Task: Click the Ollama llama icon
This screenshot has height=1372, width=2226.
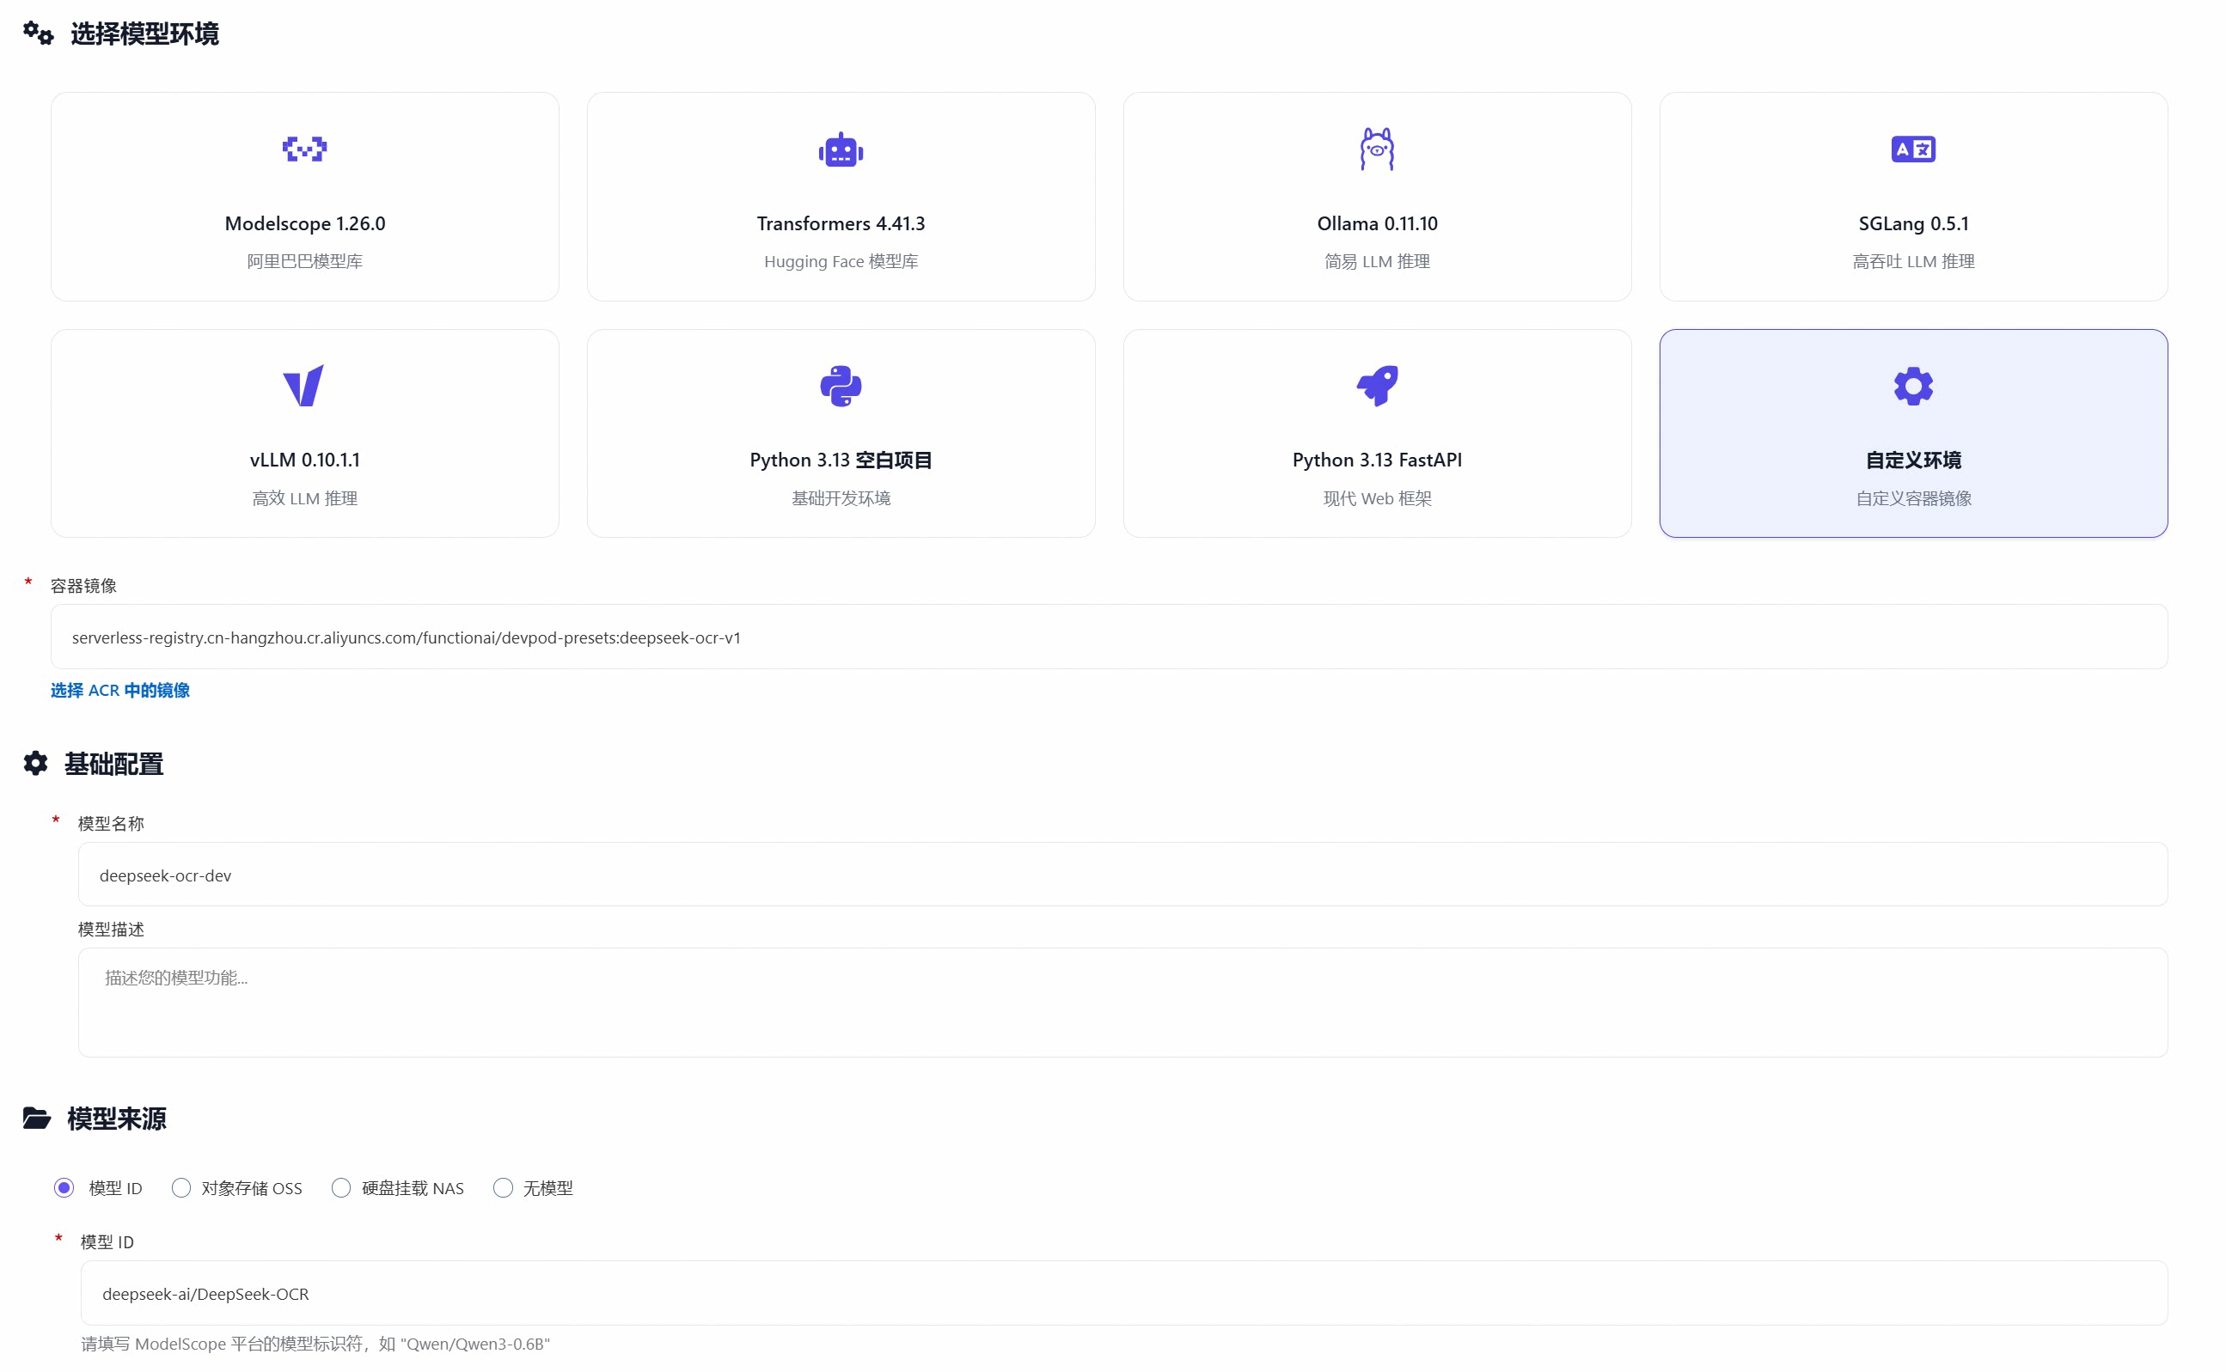Action: pyautogui.click(x=1376, y=149)
